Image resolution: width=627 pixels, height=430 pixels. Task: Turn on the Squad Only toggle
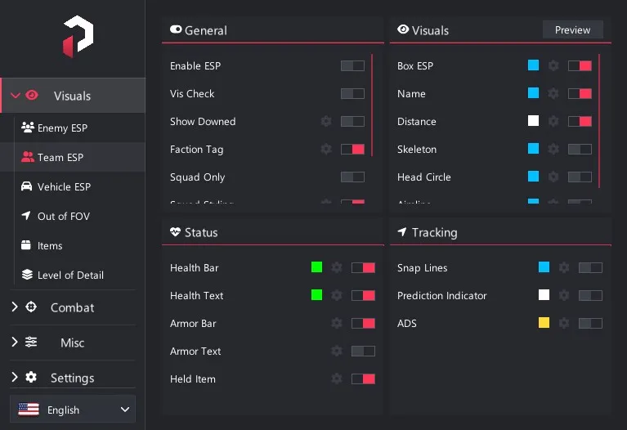pos(352,177)
